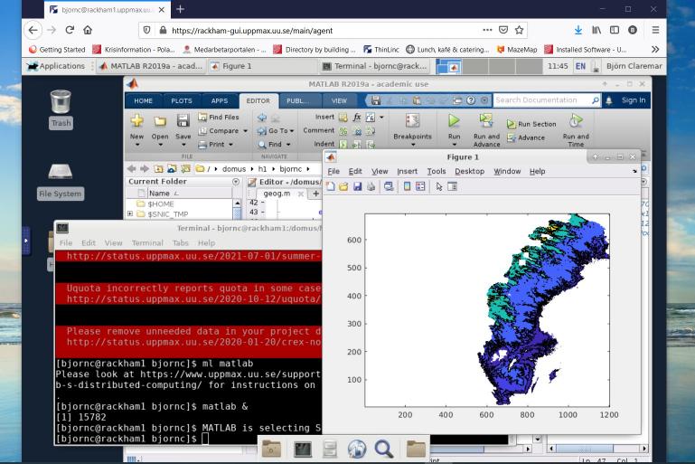Click the Open folder icon in MATLAB ribbon
The image size is (695, 464).
point(160,121)
